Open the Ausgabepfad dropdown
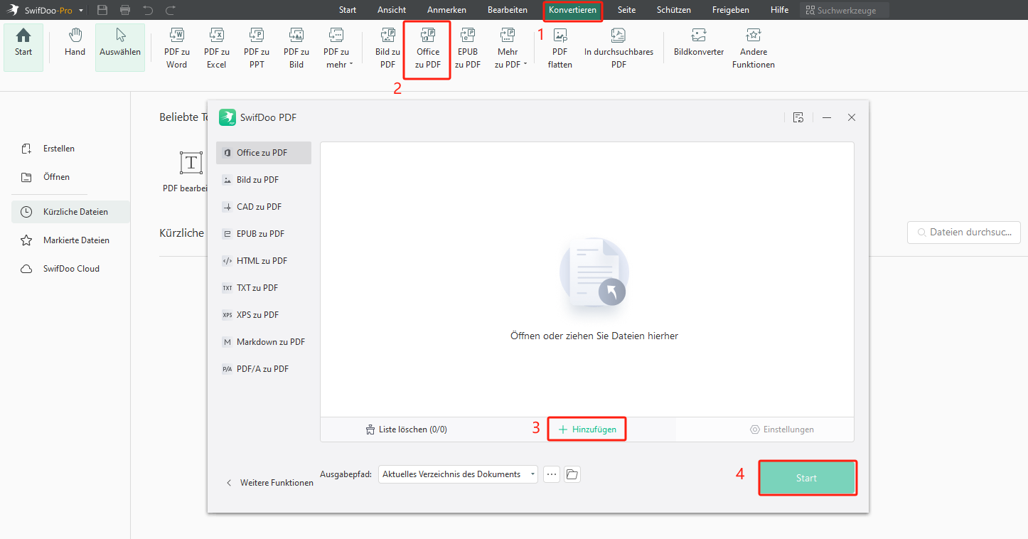The image size is (1028, 539). 458,474
